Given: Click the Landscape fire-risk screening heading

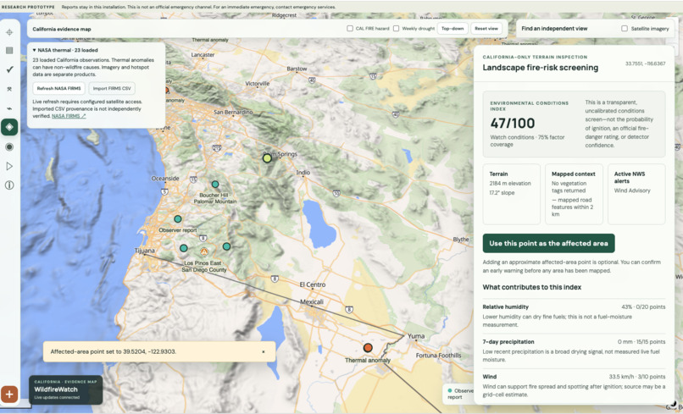Looking at the screenshot, I should click(540, 68).
